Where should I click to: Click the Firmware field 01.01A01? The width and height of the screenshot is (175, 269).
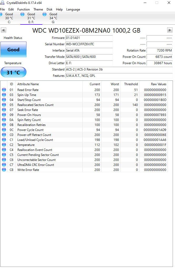(89, 38)
